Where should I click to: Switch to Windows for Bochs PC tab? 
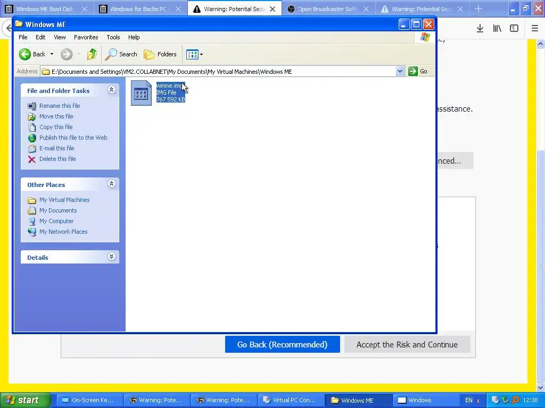138,9
